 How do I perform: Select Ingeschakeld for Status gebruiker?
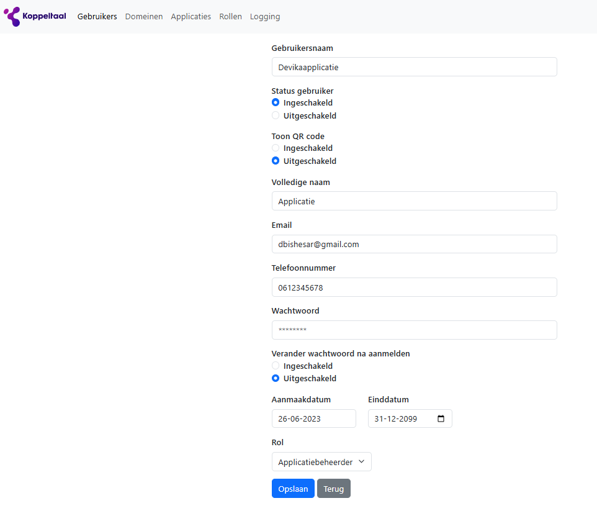click(x=276, y=102)
